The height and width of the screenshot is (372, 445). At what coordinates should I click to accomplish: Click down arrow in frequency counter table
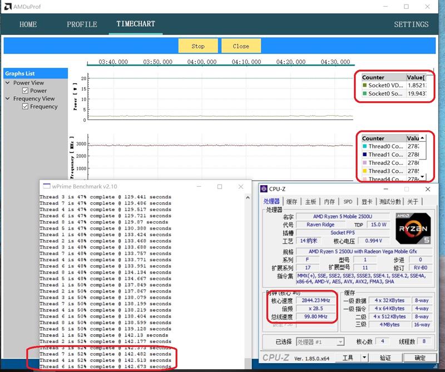point(422,177)
